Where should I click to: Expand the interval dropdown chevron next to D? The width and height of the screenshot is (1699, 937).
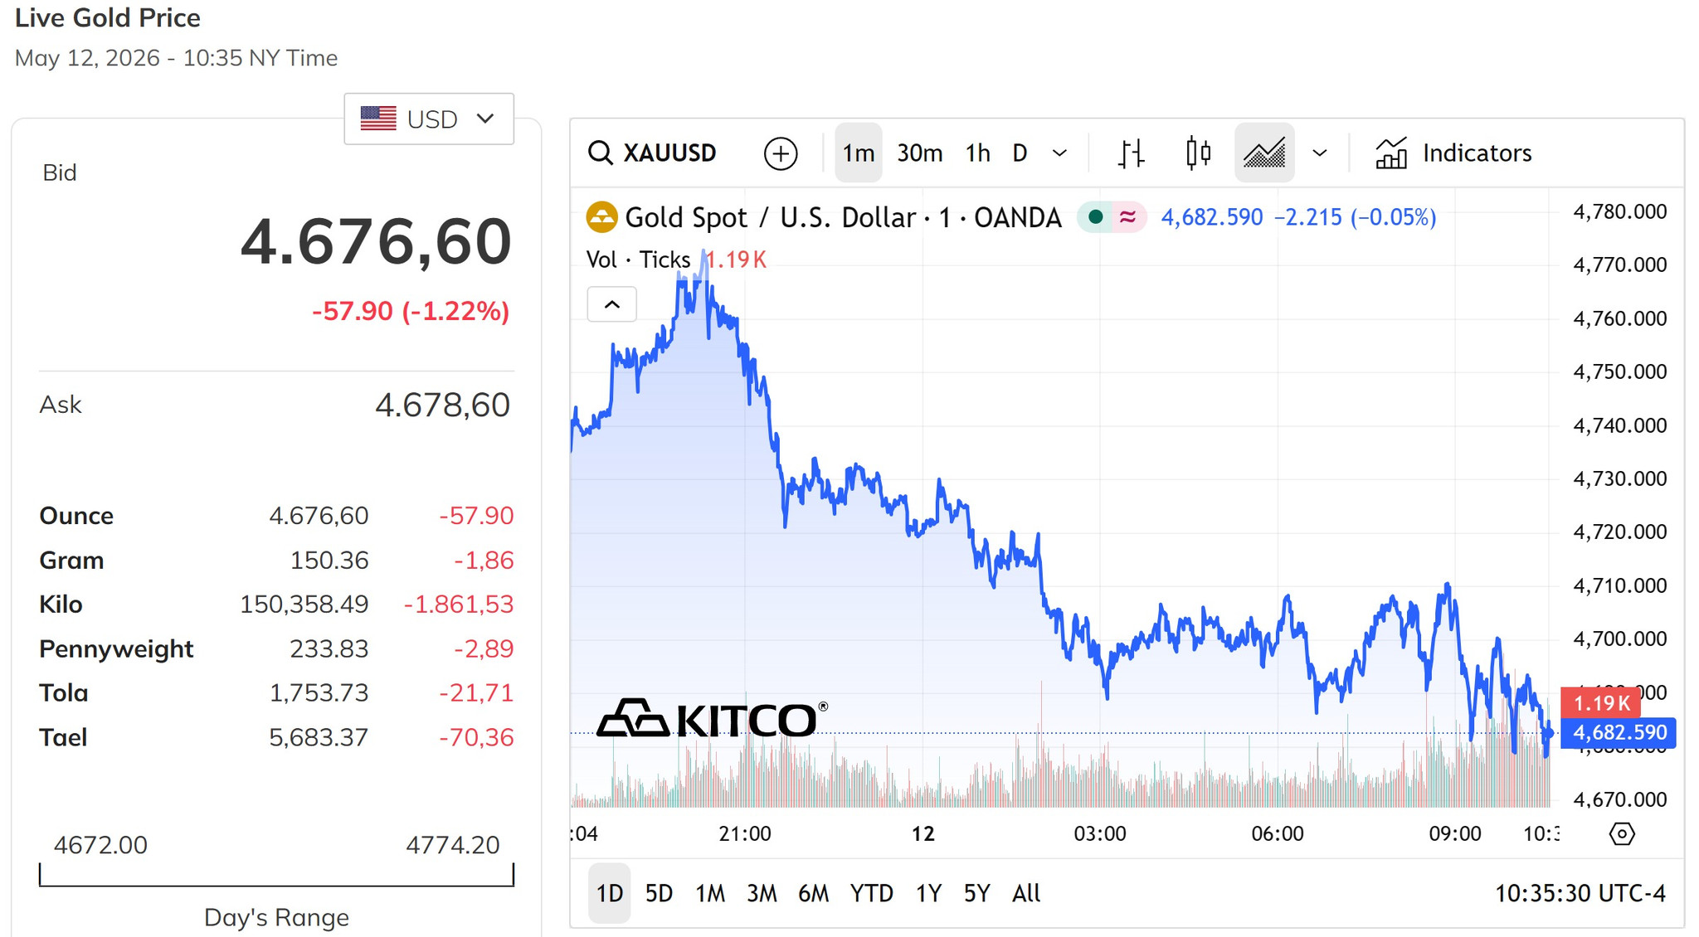(x=1059, y=153)
